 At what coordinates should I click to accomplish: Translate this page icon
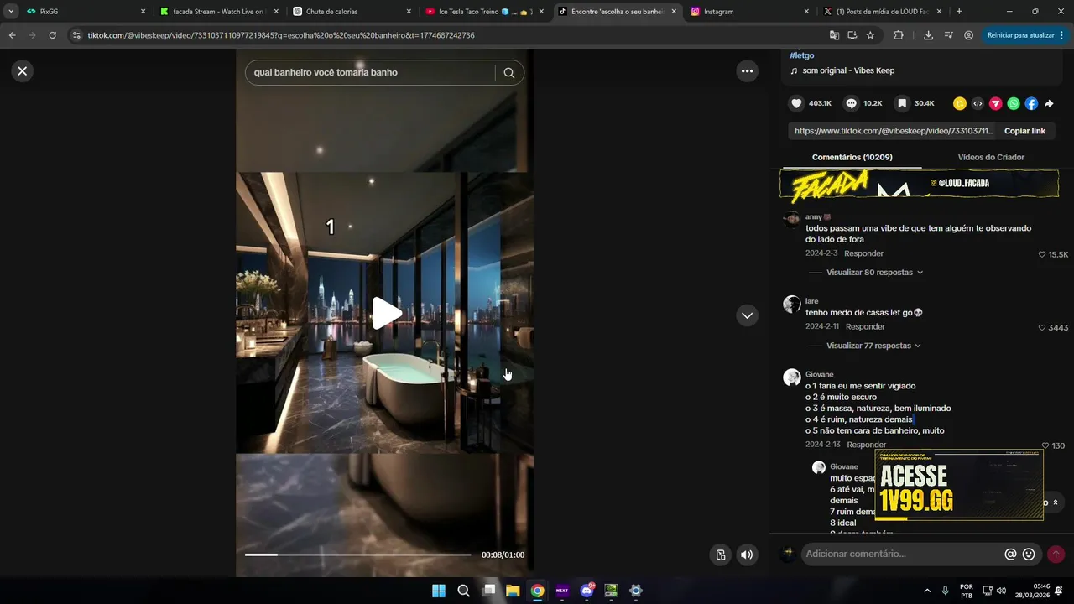(834, 35)
